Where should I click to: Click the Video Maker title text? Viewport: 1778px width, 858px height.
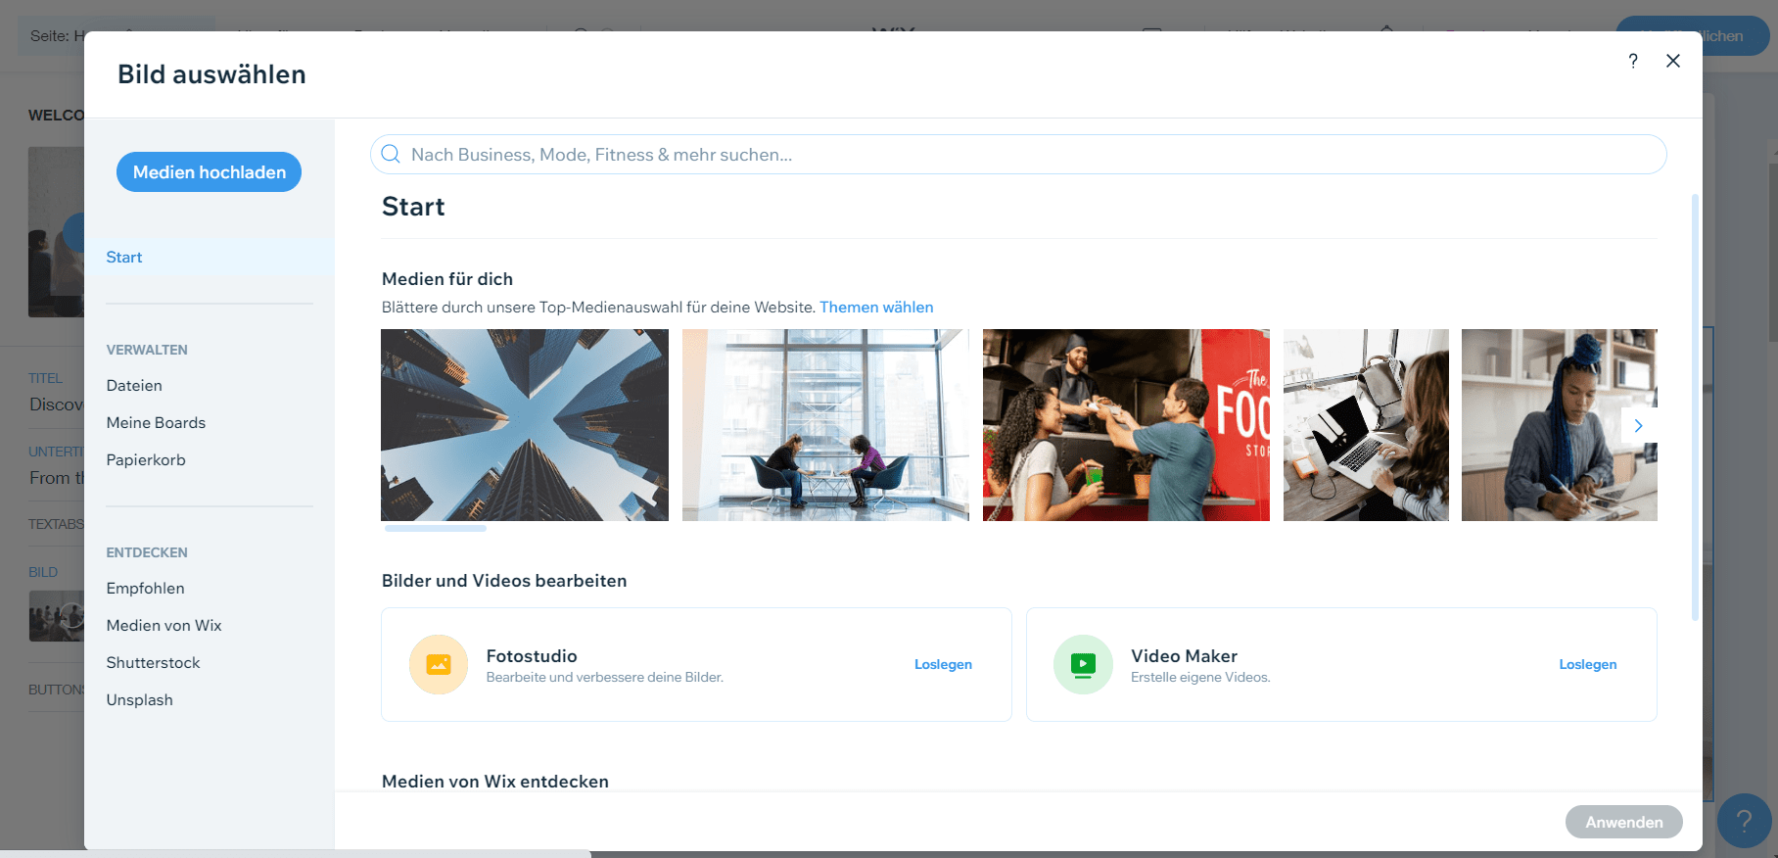point(1184,656)
